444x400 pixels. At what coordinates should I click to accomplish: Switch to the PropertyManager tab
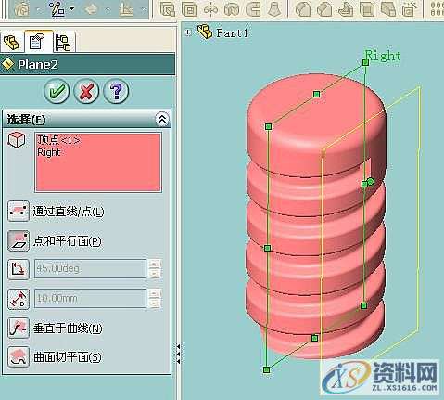tap(38, 42)
